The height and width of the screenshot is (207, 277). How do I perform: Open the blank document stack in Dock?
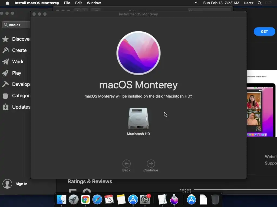203,200
